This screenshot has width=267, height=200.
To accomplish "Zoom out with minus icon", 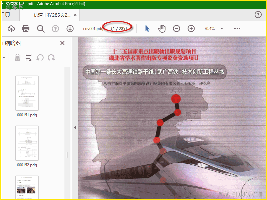I will click(x=177, y=29).
